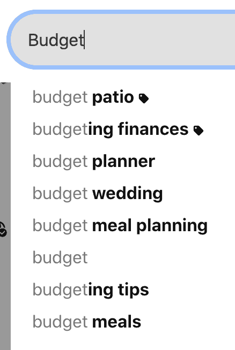The width and height of the screenshot is (235, 350).
Task: Select the 'budget patio' suggestion
Action: (x=123, y=97)
